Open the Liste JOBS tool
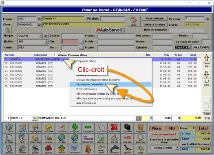This screenshot has height=155, width=214. tap(22, 128)
